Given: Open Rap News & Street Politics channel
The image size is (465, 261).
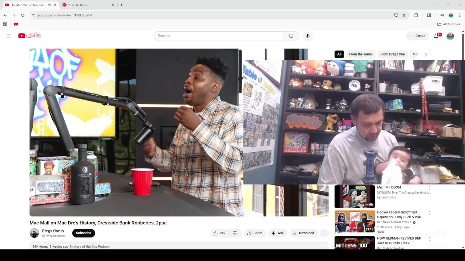Looking at the screenshot, I should [394, 222].
